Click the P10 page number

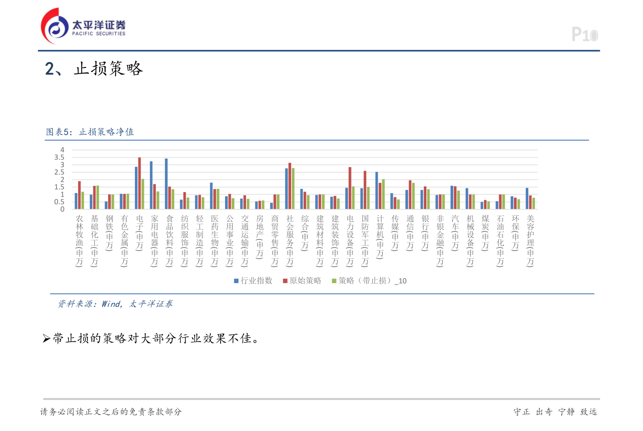(x=585, y=35)
